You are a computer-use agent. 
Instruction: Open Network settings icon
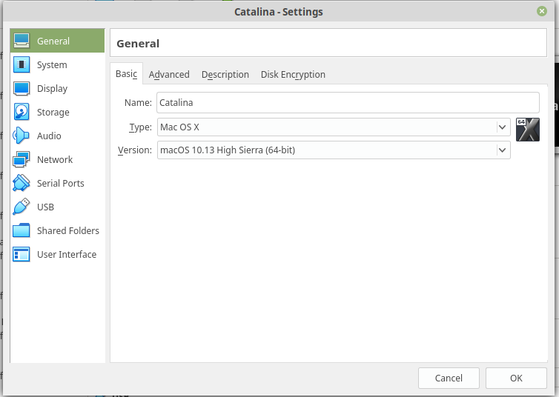tap(21, 160)
